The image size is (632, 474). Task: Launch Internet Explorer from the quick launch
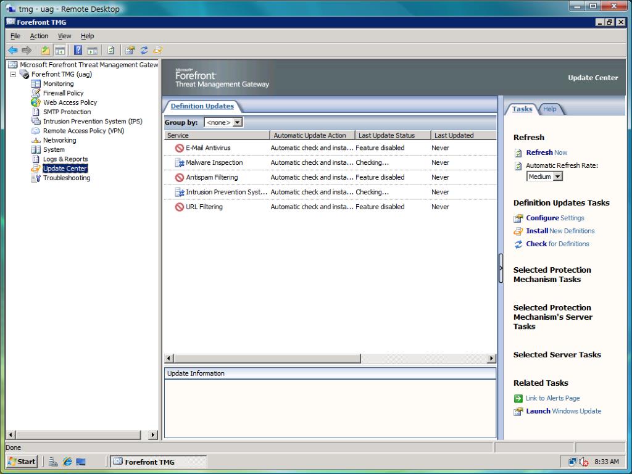coord(67,462)
